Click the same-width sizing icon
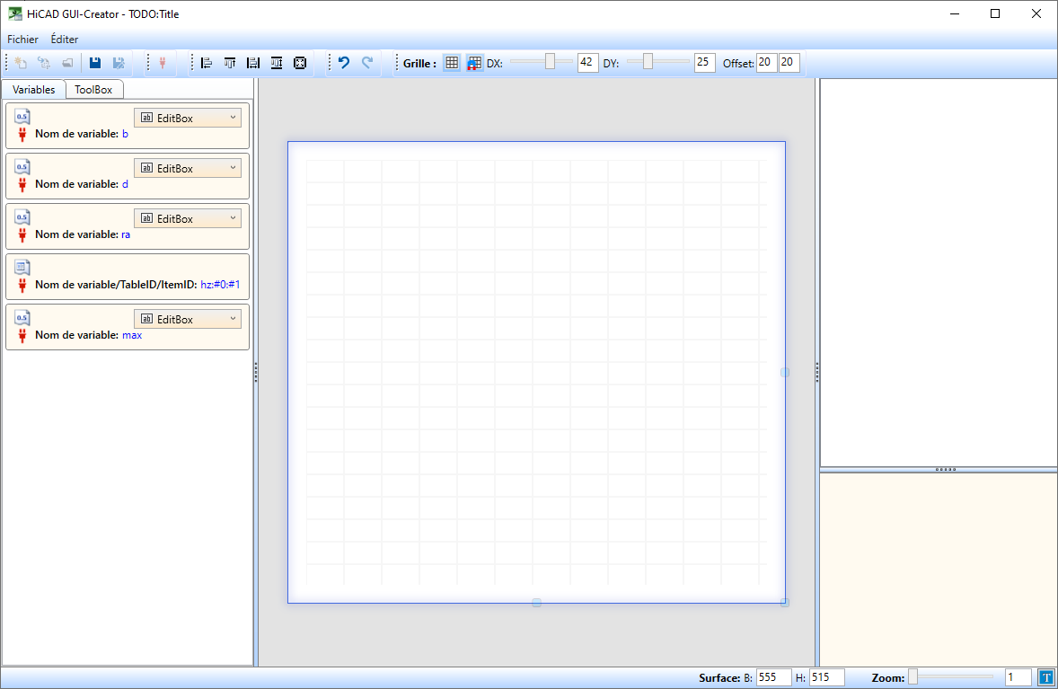 pos(253,63)
